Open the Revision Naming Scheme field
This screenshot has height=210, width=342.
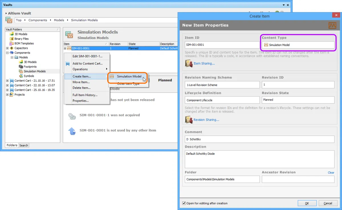[222, 85]
